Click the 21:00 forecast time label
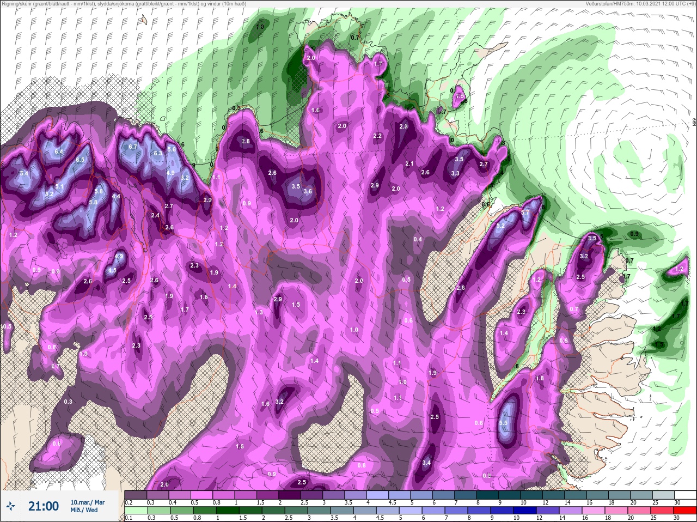The width and height of the screenshot is (697, 522). tap(44, 506)
